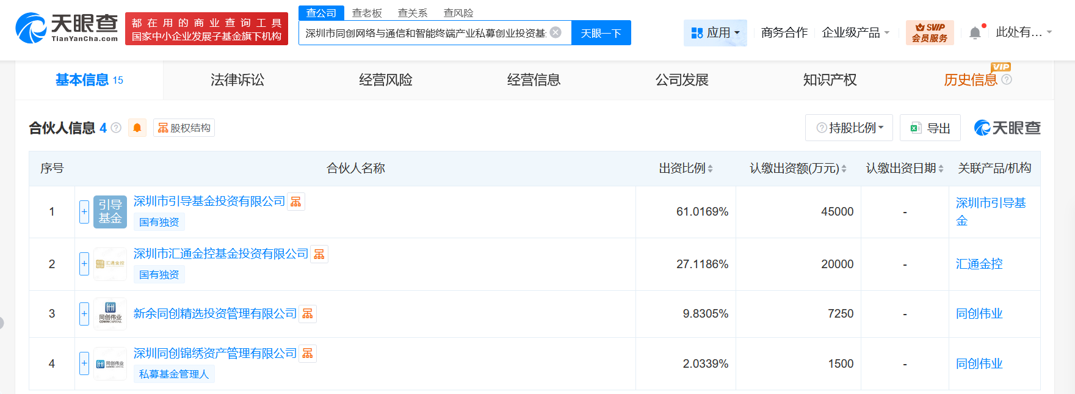Clear the search box text
The image size is (1075, 394).
pos(556,32)
